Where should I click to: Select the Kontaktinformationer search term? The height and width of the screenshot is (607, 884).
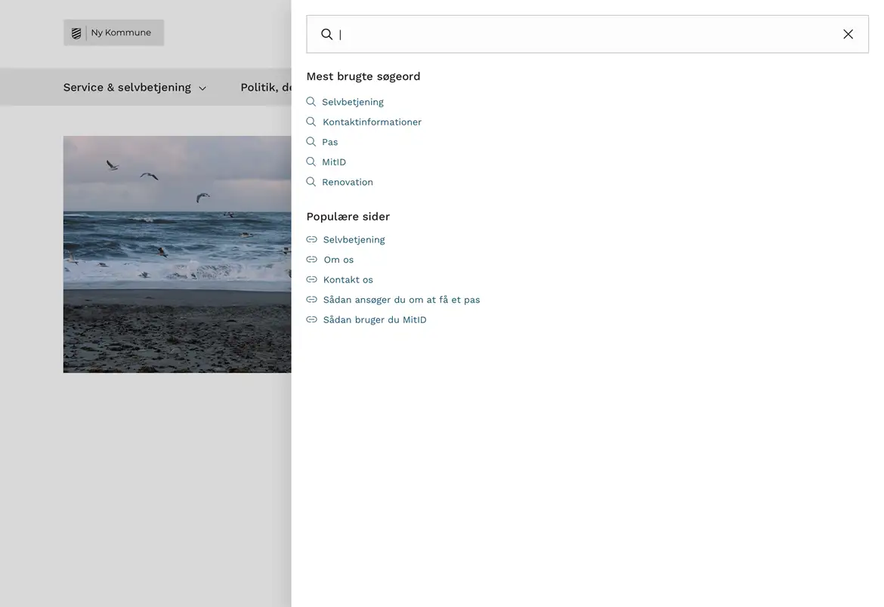tap(372, 122)
